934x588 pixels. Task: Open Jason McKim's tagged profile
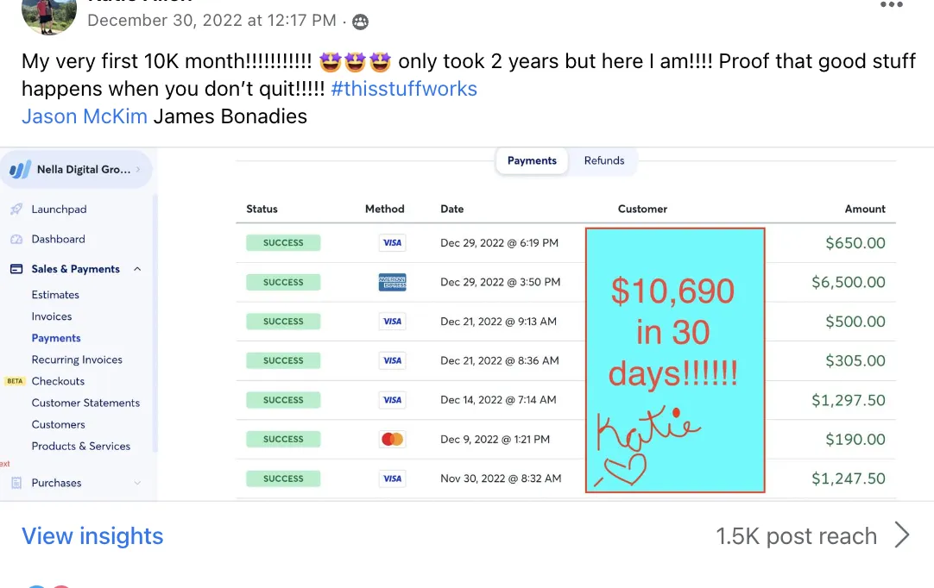[85, 116]
